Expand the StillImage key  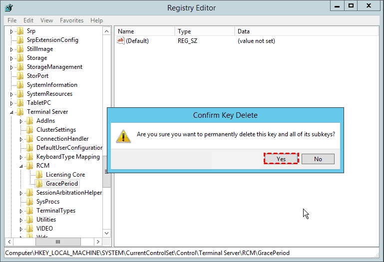point(11,49)
